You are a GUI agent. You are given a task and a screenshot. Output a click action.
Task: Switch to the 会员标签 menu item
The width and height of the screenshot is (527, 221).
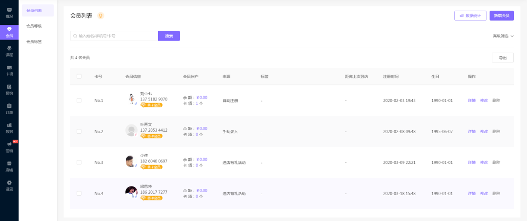pos(34,41)
